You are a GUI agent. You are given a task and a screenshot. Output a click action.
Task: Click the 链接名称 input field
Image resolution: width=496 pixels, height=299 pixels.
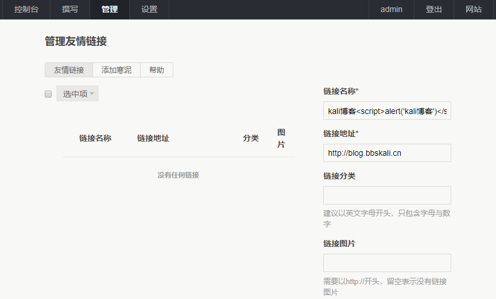coord(387,111)
